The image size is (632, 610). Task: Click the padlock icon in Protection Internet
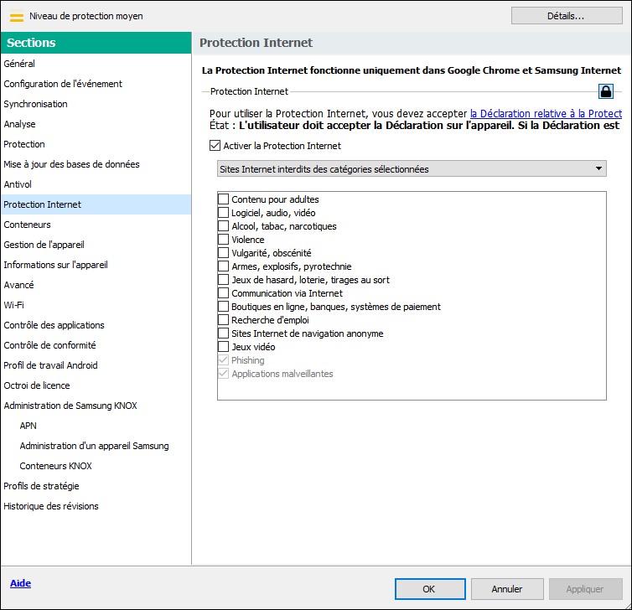(605, 91)
